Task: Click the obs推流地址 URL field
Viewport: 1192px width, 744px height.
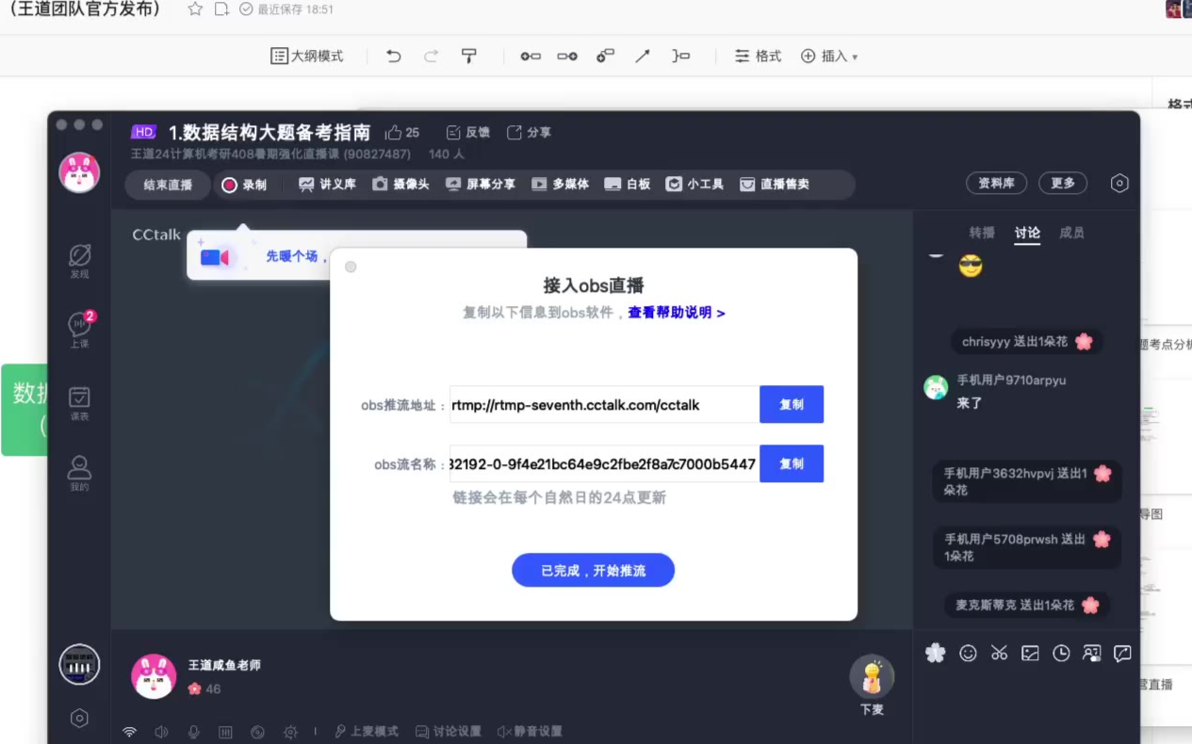Action: click(604, 405)
